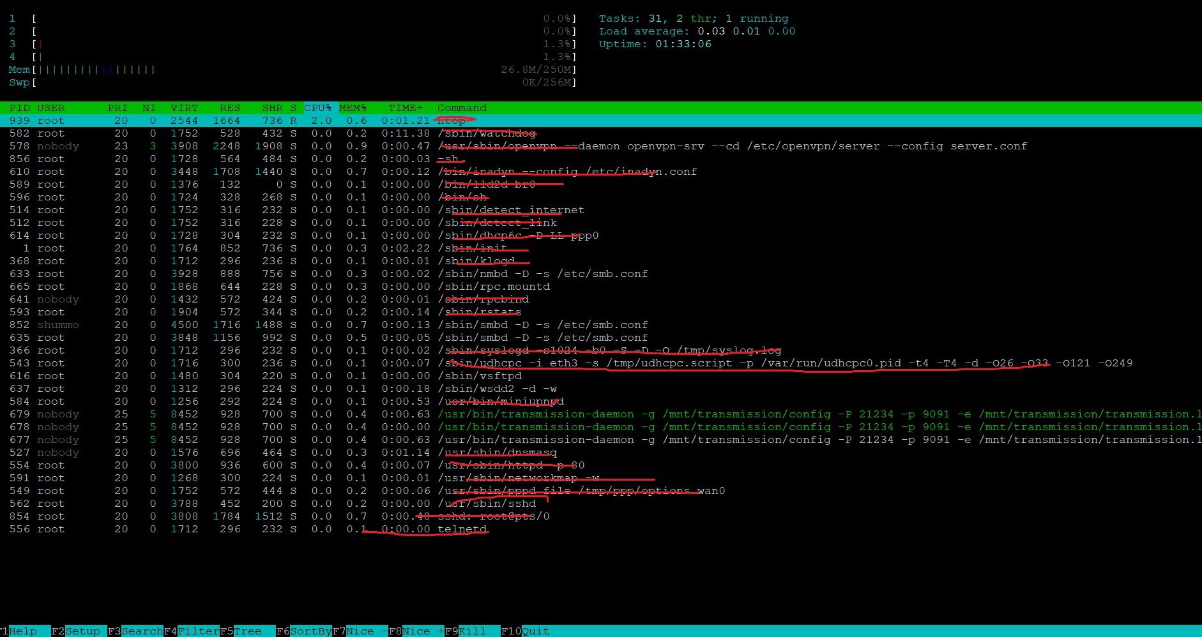Select the openvpn process PID 578
The height and width of the screenshot is (637, 1202).
pos(601,146)
